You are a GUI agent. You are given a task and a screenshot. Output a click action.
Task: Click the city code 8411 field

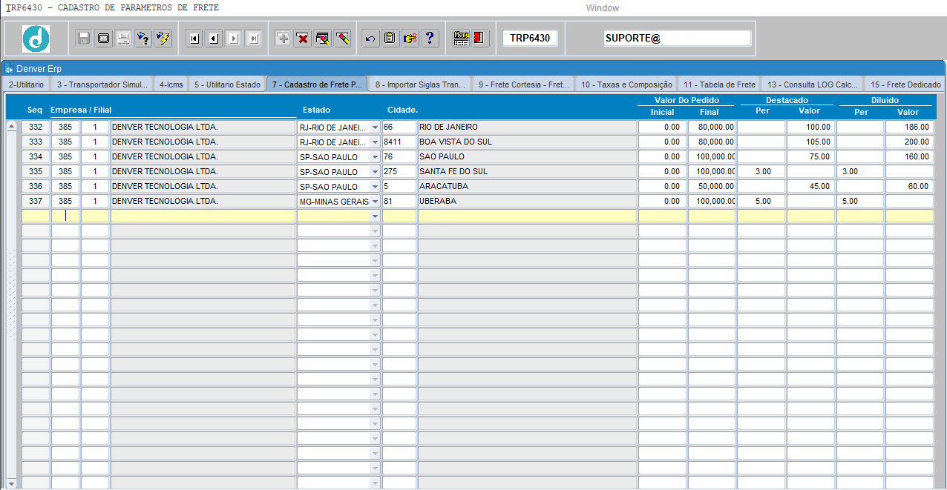399,142
